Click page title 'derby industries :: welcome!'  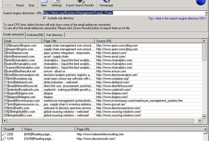(61, 82)
